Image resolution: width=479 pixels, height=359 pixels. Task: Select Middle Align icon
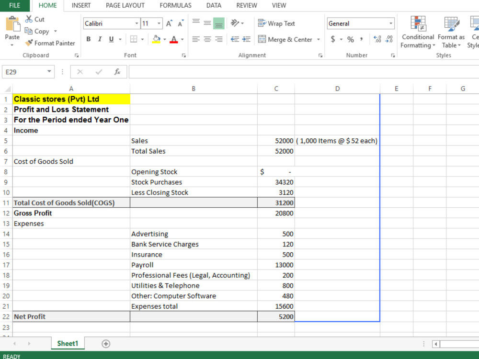click(207, 23)
